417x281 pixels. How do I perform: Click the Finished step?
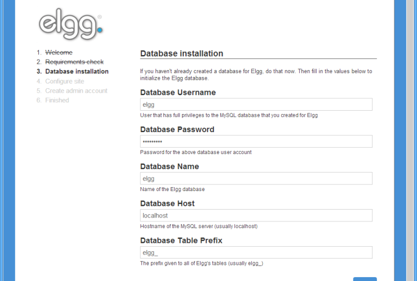tap(57, 100)
